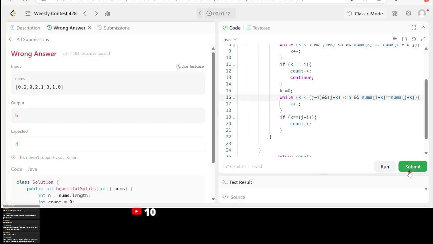Collapse the code fold at line 19

tap(234, 118)
